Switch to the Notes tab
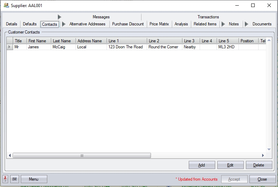The width and height of the screenshot is (278, 187). tap(234, 24)
